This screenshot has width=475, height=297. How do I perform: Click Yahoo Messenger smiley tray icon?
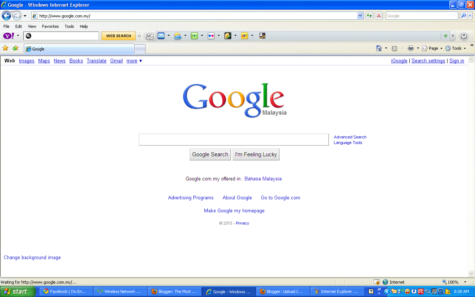pyautogui.click(x=407, y=291)
